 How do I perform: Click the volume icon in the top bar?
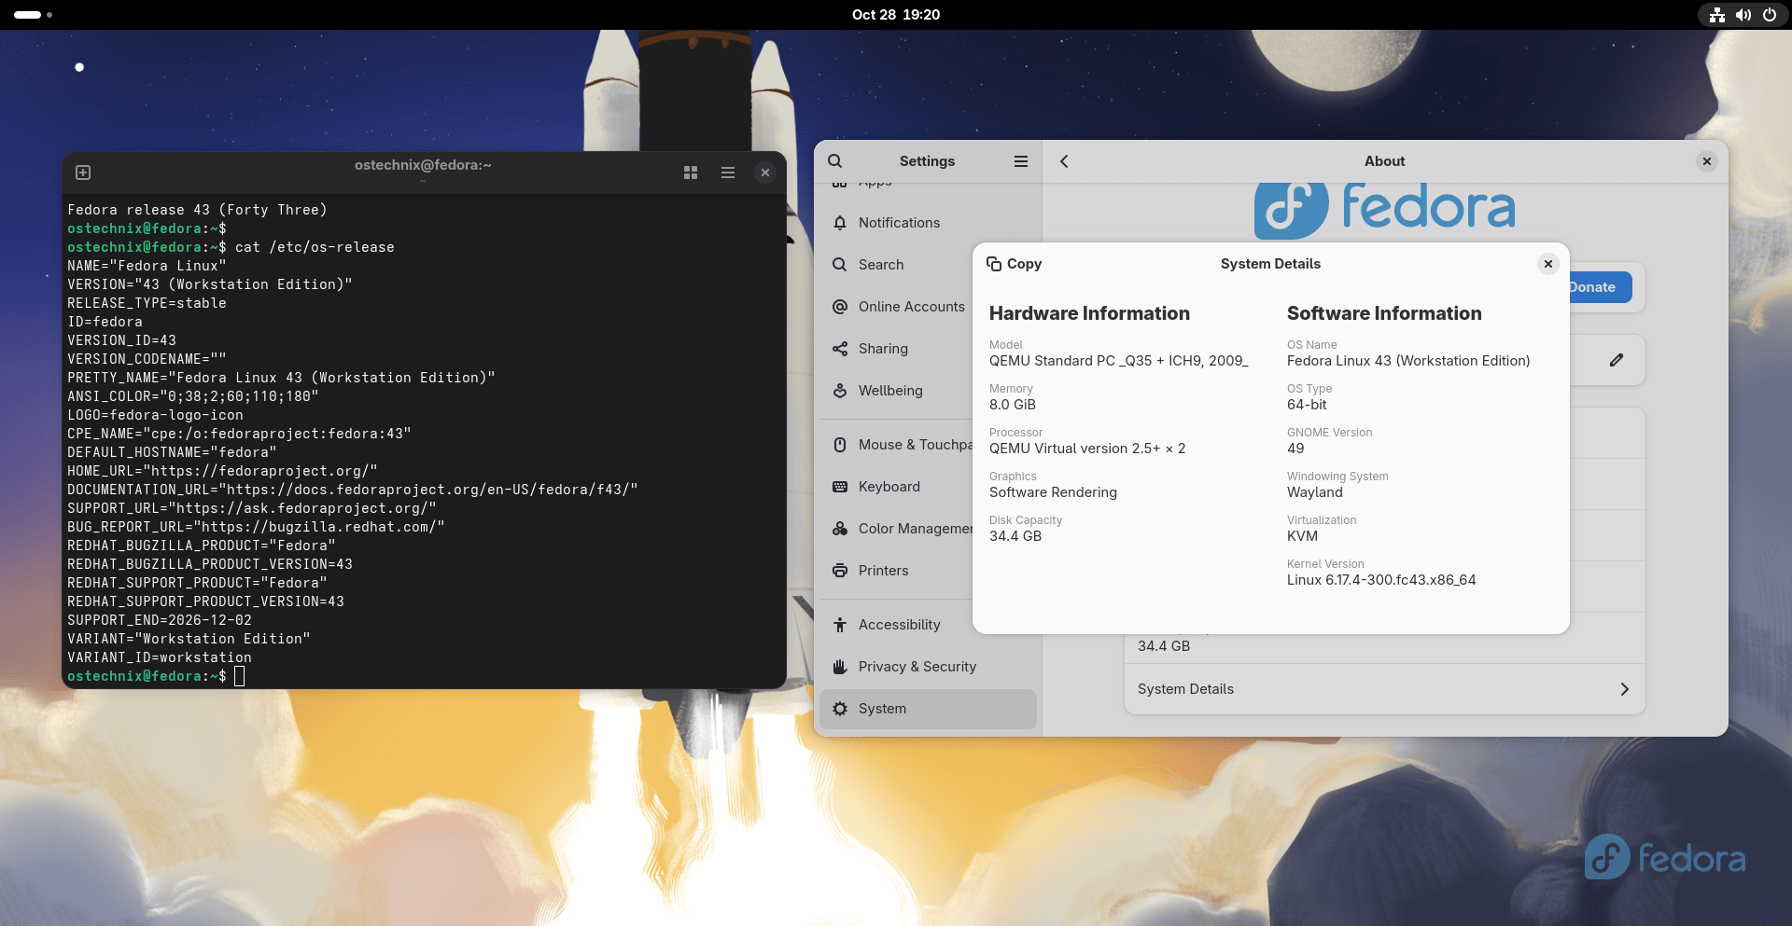coord(1742,14)
